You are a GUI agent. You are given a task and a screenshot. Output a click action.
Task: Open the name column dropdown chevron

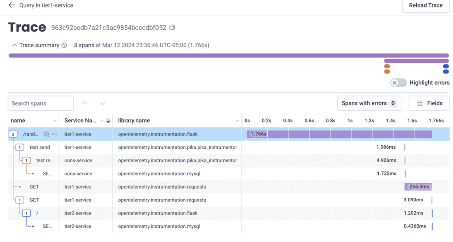click(x=55, y=121)
